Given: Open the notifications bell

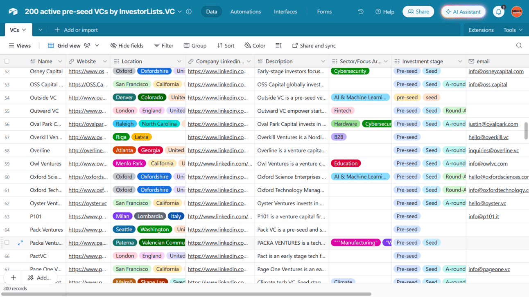Looking at the screenshot, I should (498, 11).
